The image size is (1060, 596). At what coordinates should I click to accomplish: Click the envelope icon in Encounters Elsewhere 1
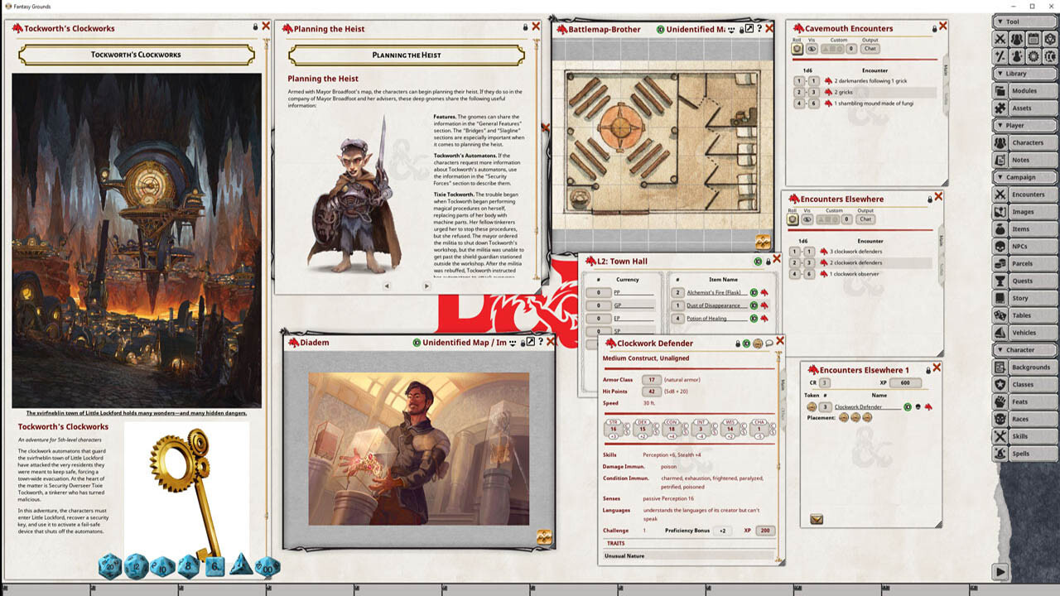coord(817,519)
